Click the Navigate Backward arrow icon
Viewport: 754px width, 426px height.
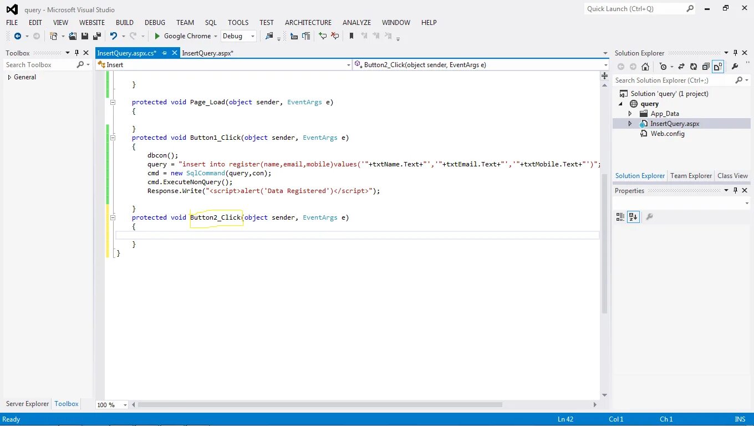[x=17, y=36]
